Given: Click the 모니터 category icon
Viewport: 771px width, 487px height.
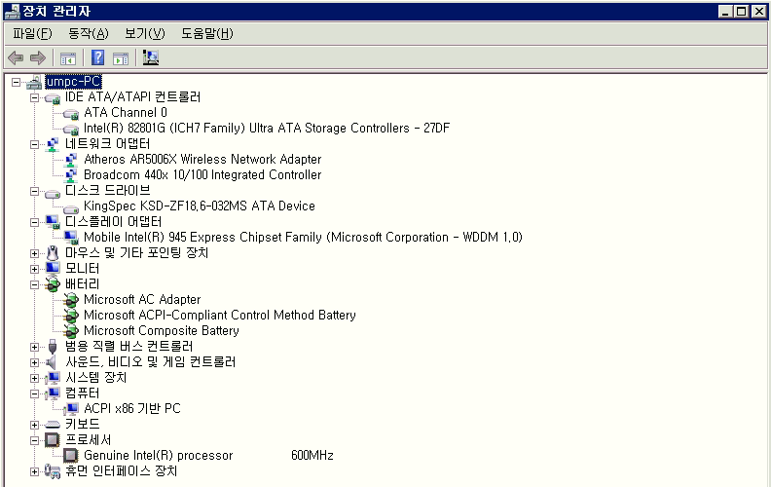Looking at the screenshot, I should coord(53,269).
